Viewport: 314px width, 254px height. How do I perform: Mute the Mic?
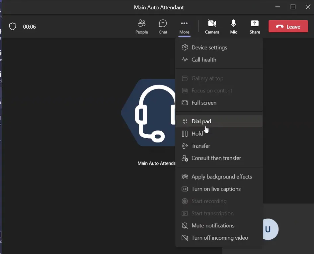point(233,27)
